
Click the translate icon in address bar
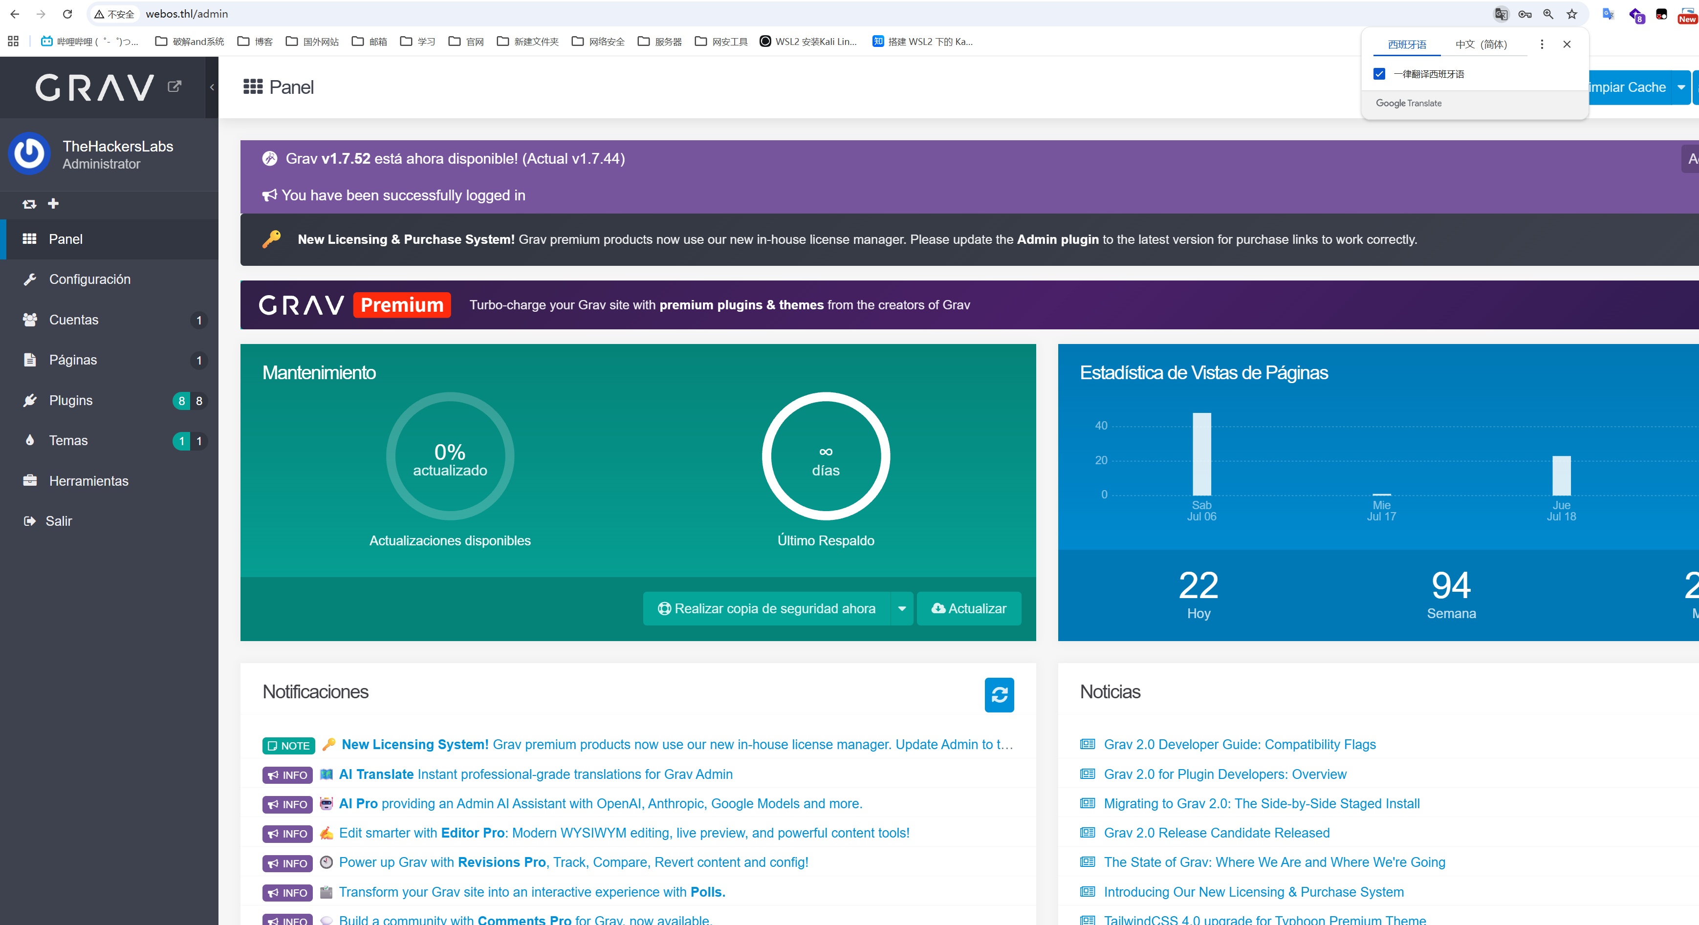(x=1501, y=14)
